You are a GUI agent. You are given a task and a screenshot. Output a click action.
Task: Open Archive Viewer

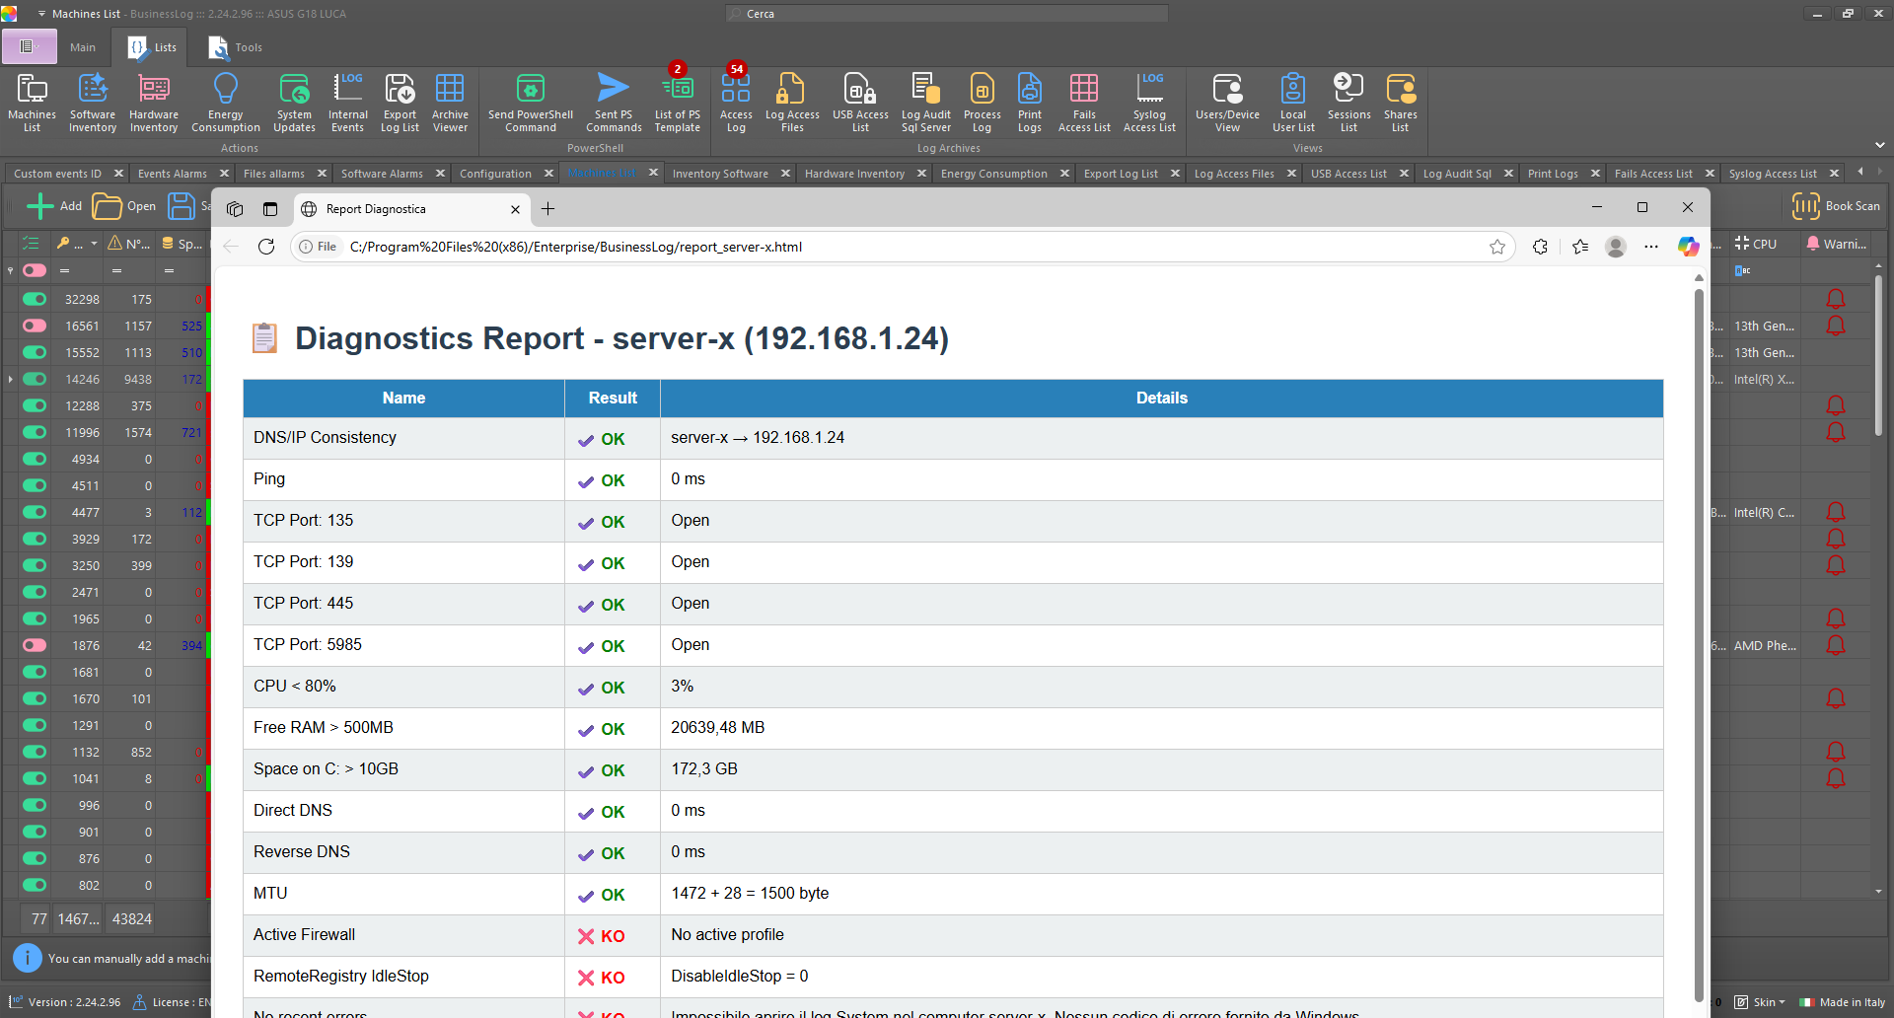[x=450, y=102]
